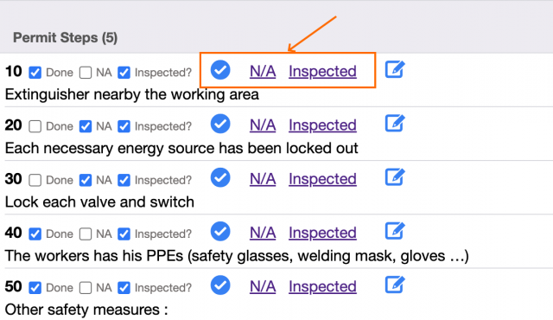Mark step 30 done with blue checkmark icon
553x320 pixels.
click(x=220, y=177)
